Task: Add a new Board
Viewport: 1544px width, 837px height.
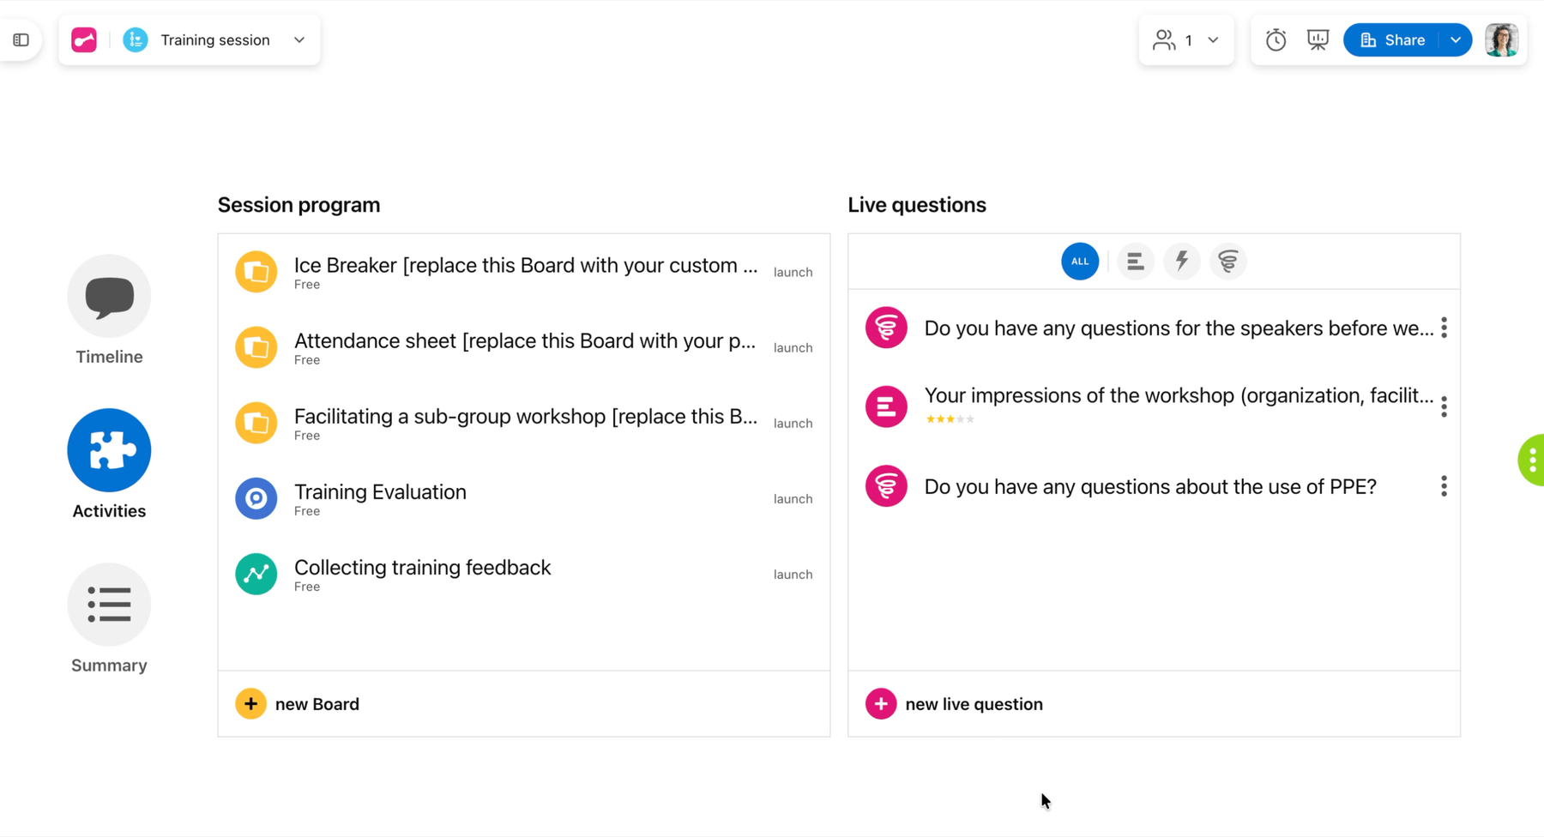Action: (298, 704)
